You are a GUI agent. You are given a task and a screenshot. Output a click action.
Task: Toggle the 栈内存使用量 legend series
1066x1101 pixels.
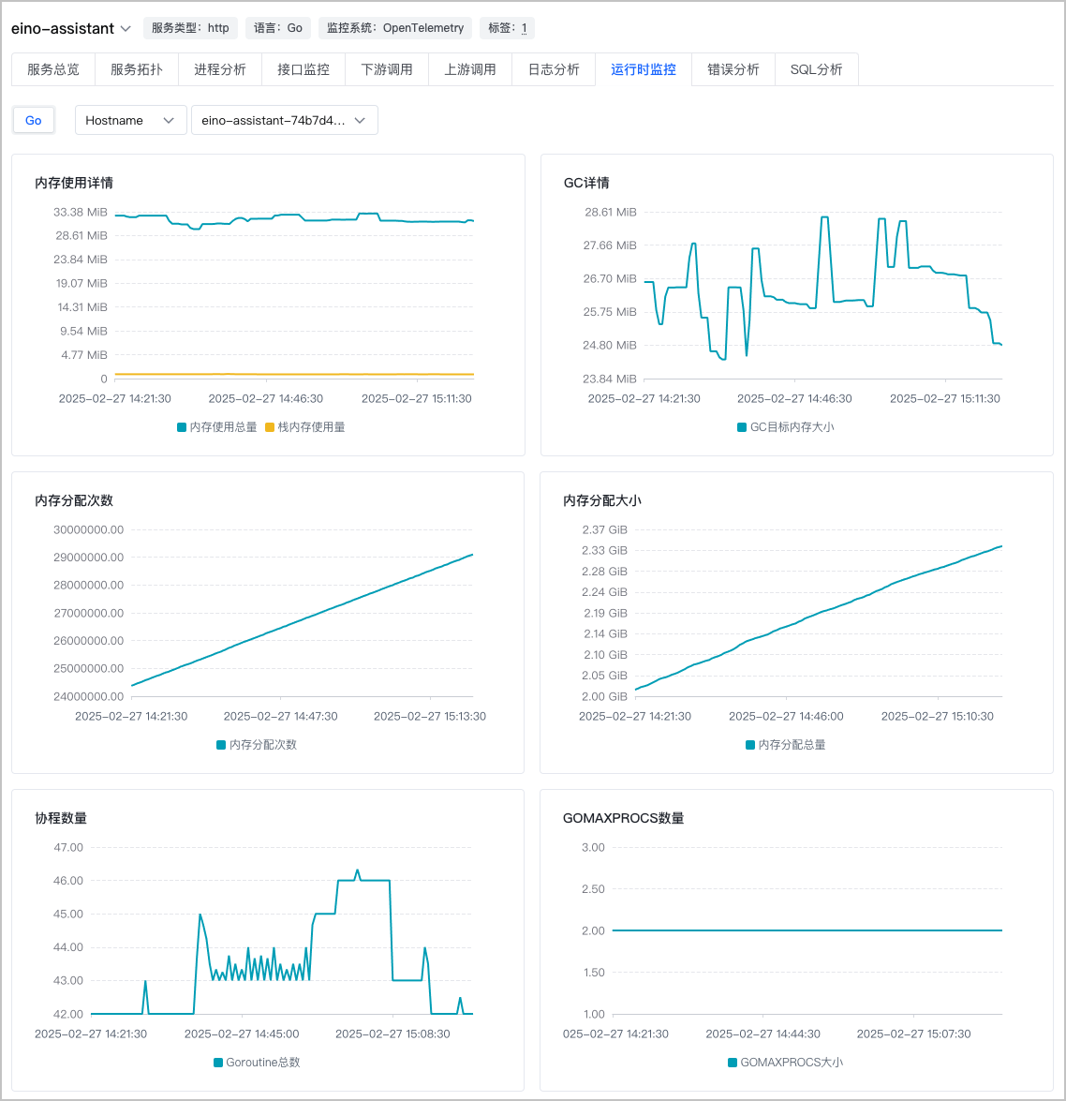(305, 427)
